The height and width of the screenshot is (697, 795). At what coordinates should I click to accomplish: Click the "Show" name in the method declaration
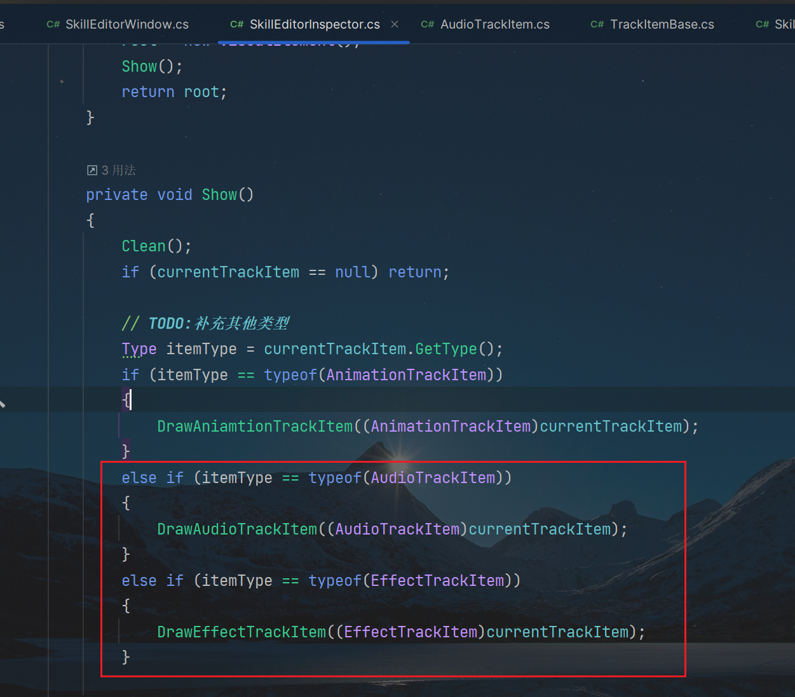[x=219, y=195]
